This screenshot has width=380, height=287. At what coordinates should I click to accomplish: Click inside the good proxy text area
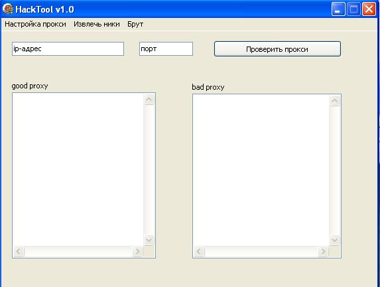(78, 169)
